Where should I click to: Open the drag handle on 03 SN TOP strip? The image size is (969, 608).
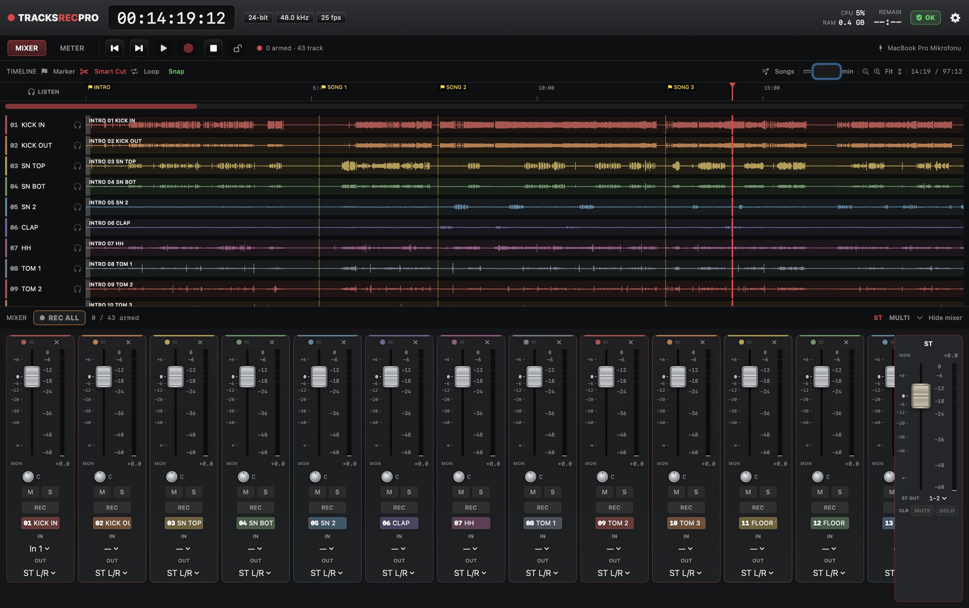click(175, 342)
